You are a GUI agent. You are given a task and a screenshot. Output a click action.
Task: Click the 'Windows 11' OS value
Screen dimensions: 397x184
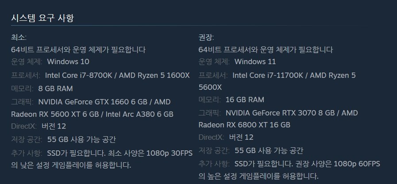click(x=255, y=62)
